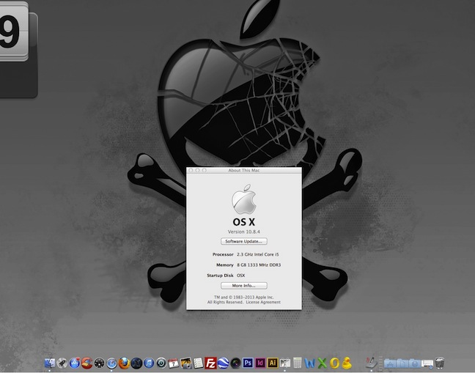The width and height of the screenshot is (475, 373).
Task: Launch Launchpad rocket icon in Dock
Action: [62, 363]
